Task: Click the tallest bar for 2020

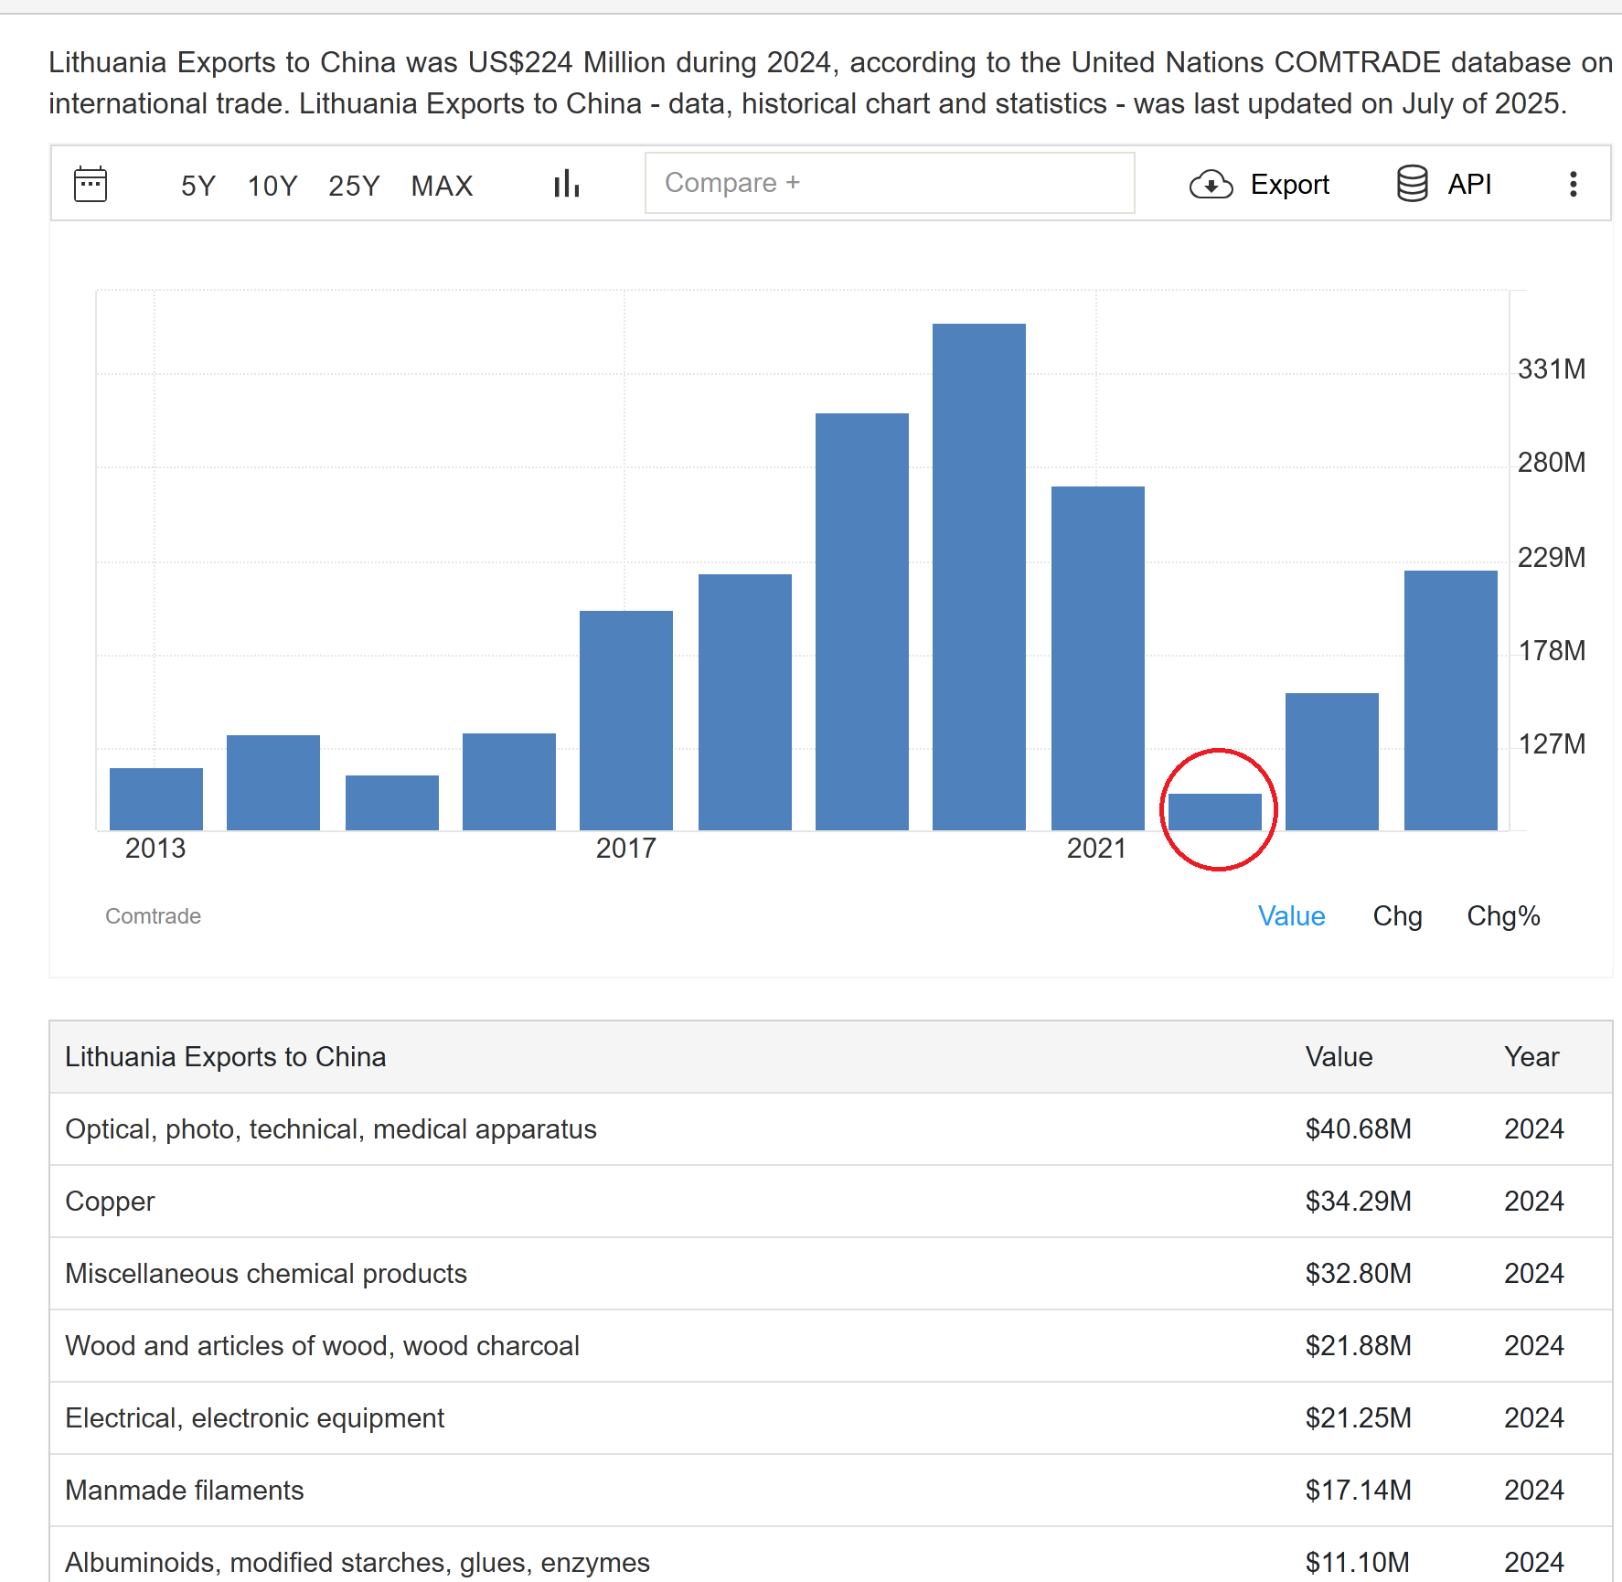Action: pos(979,577)
